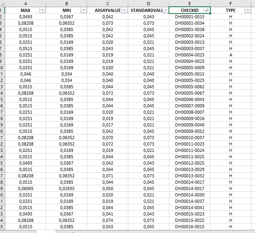
Task: Click the CHECKID header cell
Action: click(190, 10)
